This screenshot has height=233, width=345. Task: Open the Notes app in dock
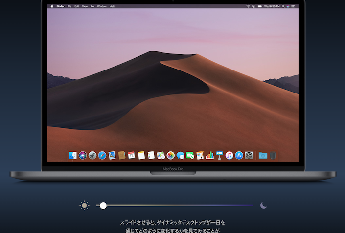[141, 155]
